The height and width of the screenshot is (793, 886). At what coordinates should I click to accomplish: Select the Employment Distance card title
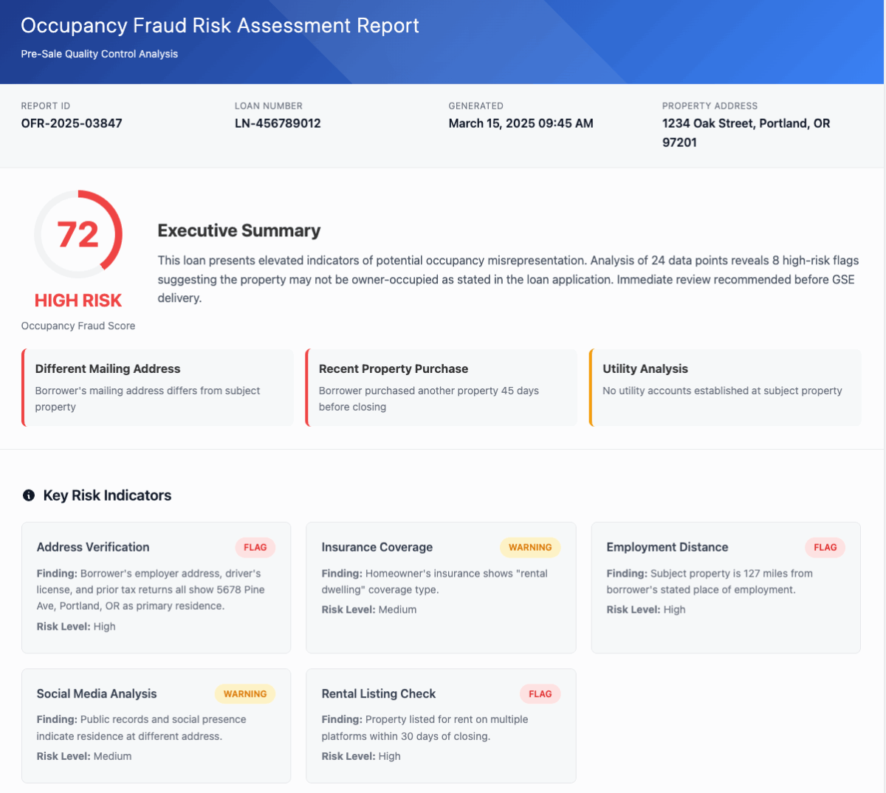coord(667,547)
